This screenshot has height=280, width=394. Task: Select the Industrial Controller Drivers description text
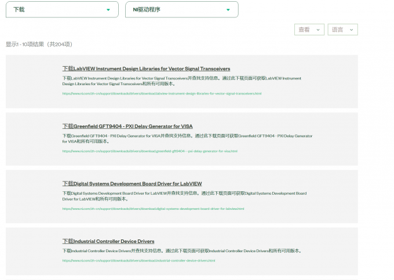[x=182, y=251]
